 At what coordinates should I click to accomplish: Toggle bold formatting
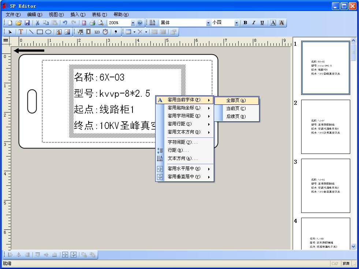245,23
